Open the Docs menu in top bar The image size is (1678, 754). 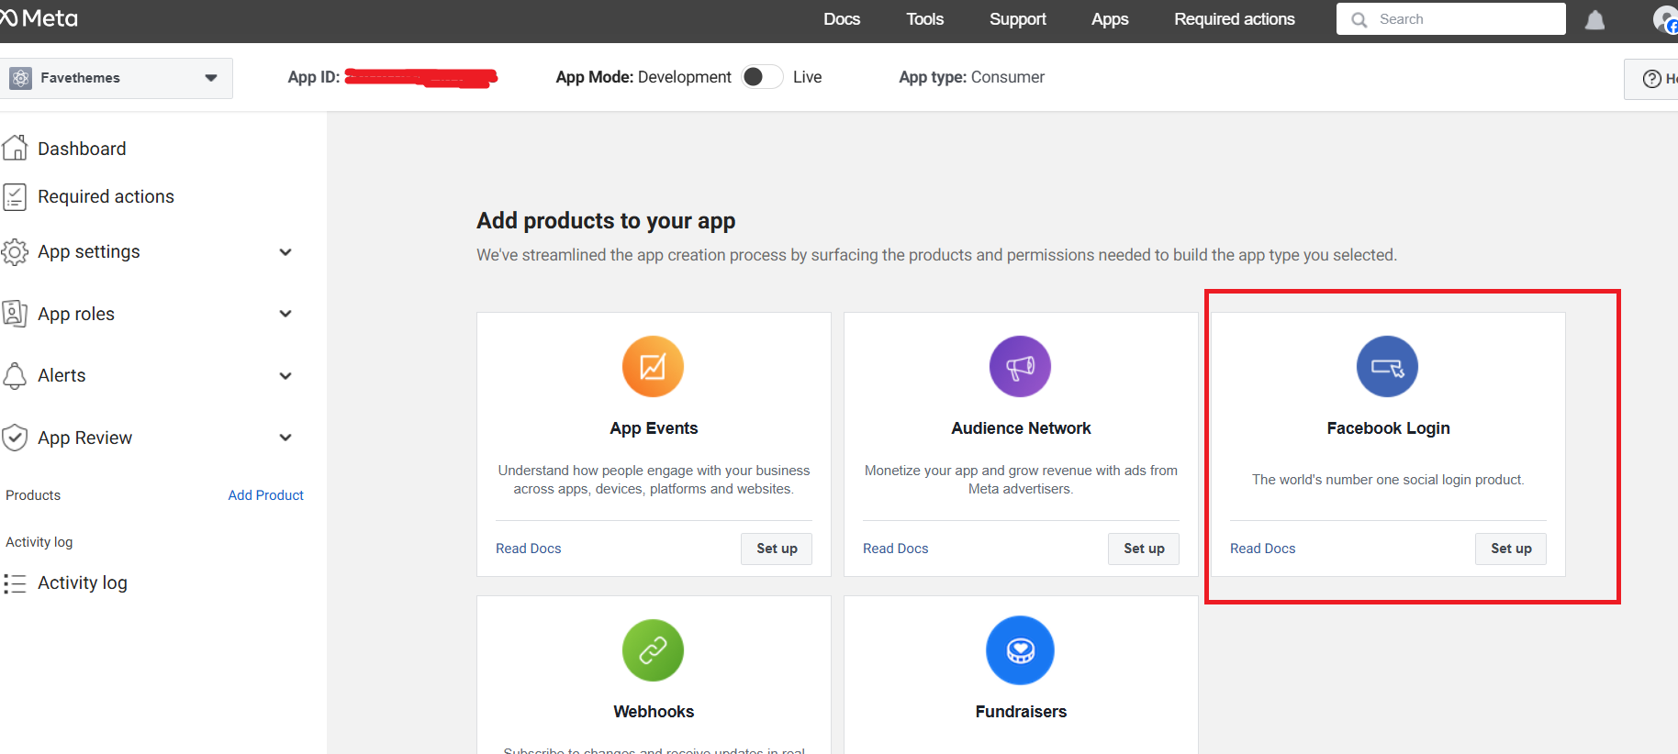[x=841, y=19]
